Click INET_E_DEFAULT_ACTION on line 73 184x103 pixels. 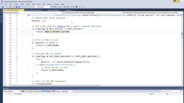pos(57,32)
